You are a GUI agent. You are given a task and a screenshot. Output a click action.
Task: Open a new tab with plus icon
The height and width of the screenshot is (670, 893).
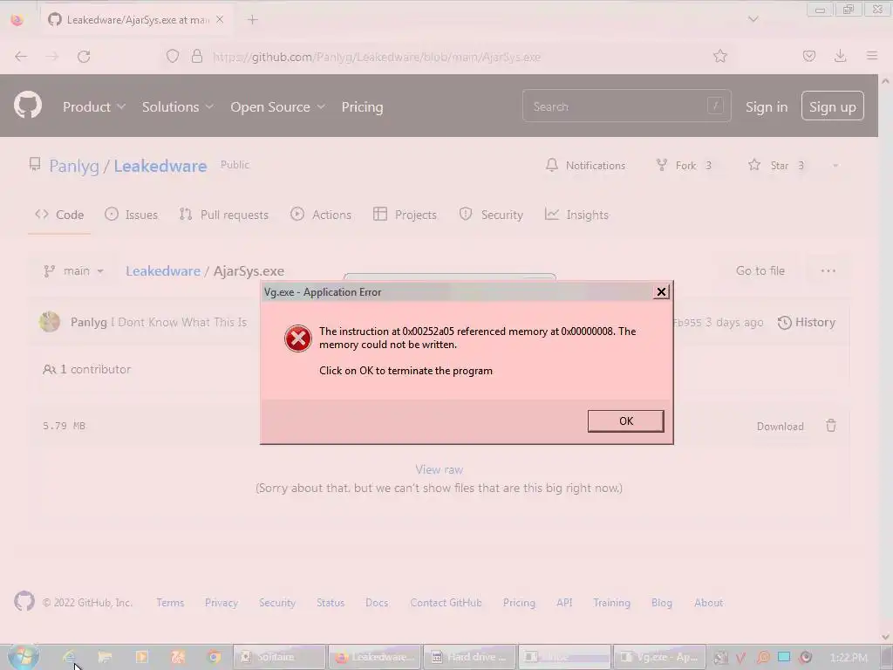pos(253,20)
